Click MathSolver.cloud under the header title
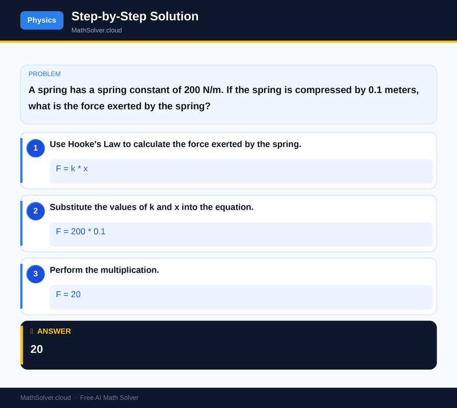The image size is (457, 408). pos(96,30)
